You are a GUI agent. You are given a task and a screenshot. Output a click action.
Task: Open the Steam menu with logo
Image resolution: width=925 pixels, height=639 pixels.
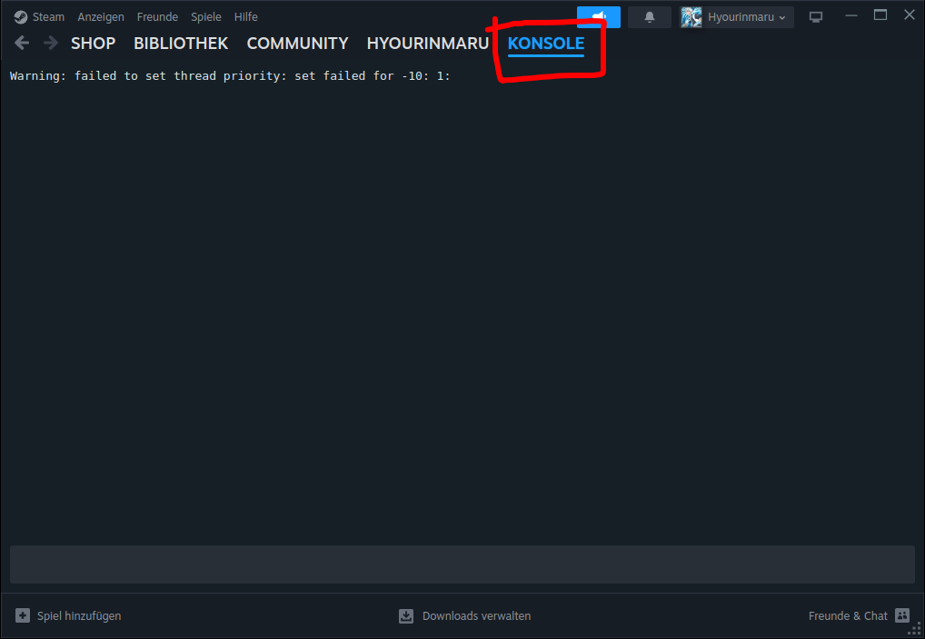coord(39,17)
